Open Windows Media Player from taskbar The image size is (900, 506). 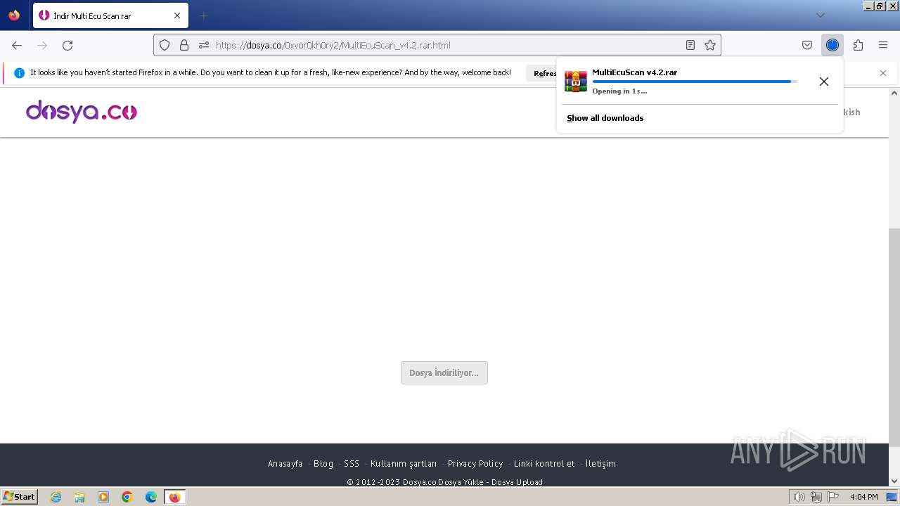103,497
